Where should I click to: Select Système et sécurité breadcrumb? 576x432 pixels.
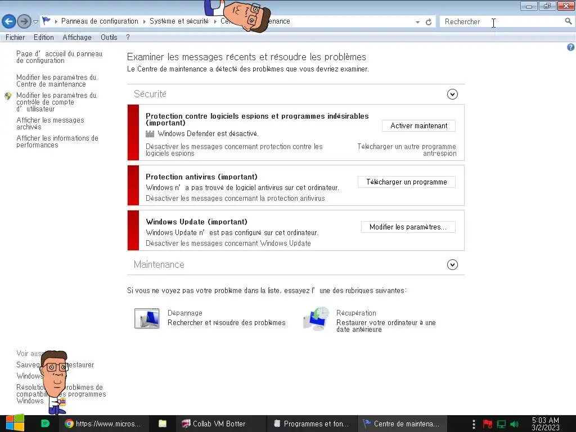click(179, 21)
